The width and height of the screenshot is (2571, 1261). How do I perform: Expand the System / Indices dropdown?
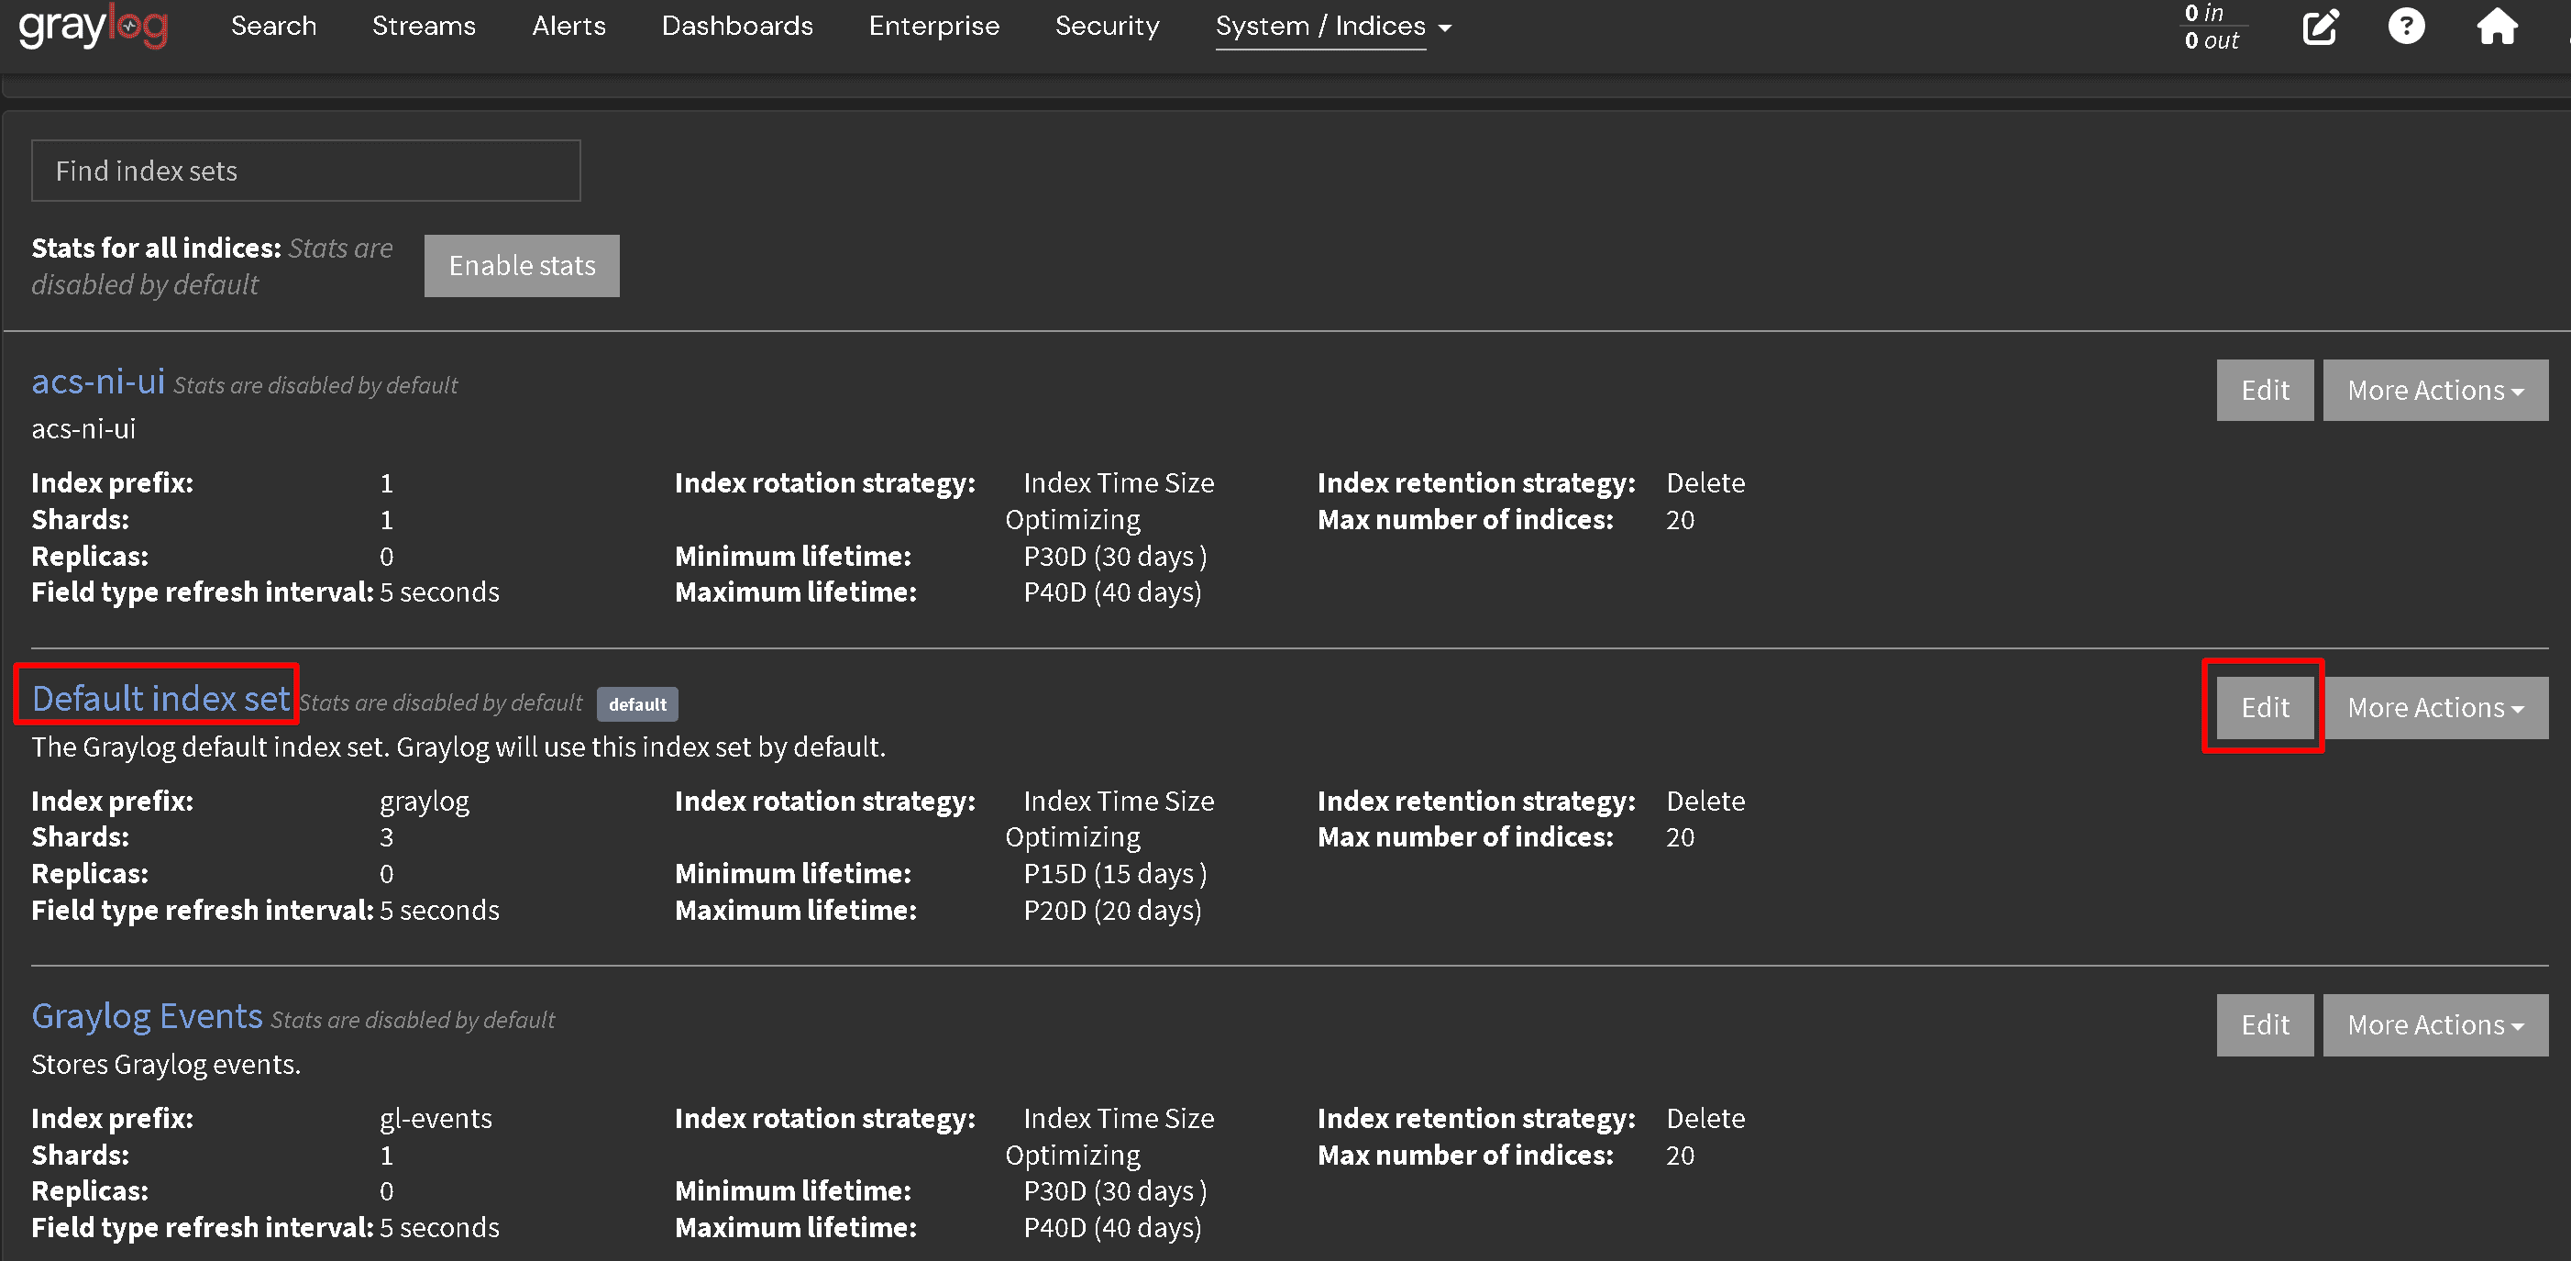pos(1333,26)
